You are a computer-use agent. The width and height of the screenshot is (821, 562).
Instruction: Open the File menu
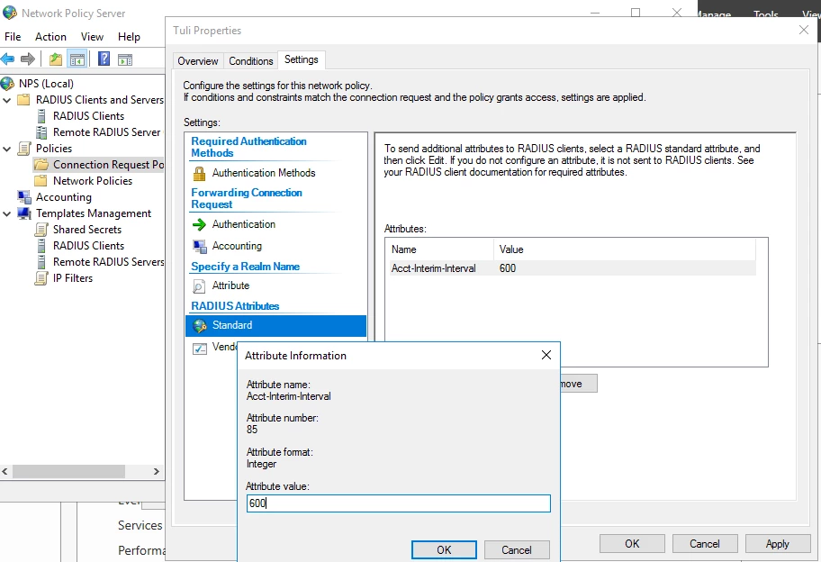pos(13,37)
